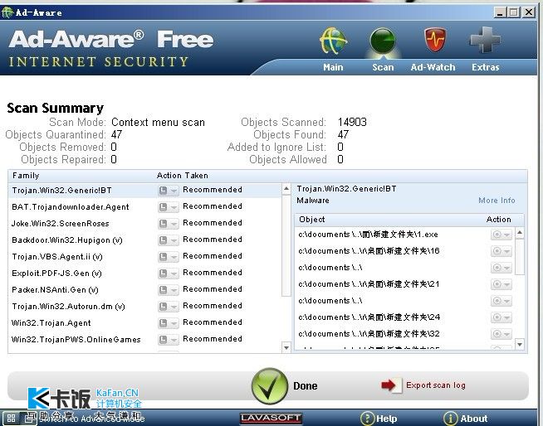Viewport: 543px width, 426px height.
Task: Minimize the Ad-Aware window
Action: pos(500,12)
